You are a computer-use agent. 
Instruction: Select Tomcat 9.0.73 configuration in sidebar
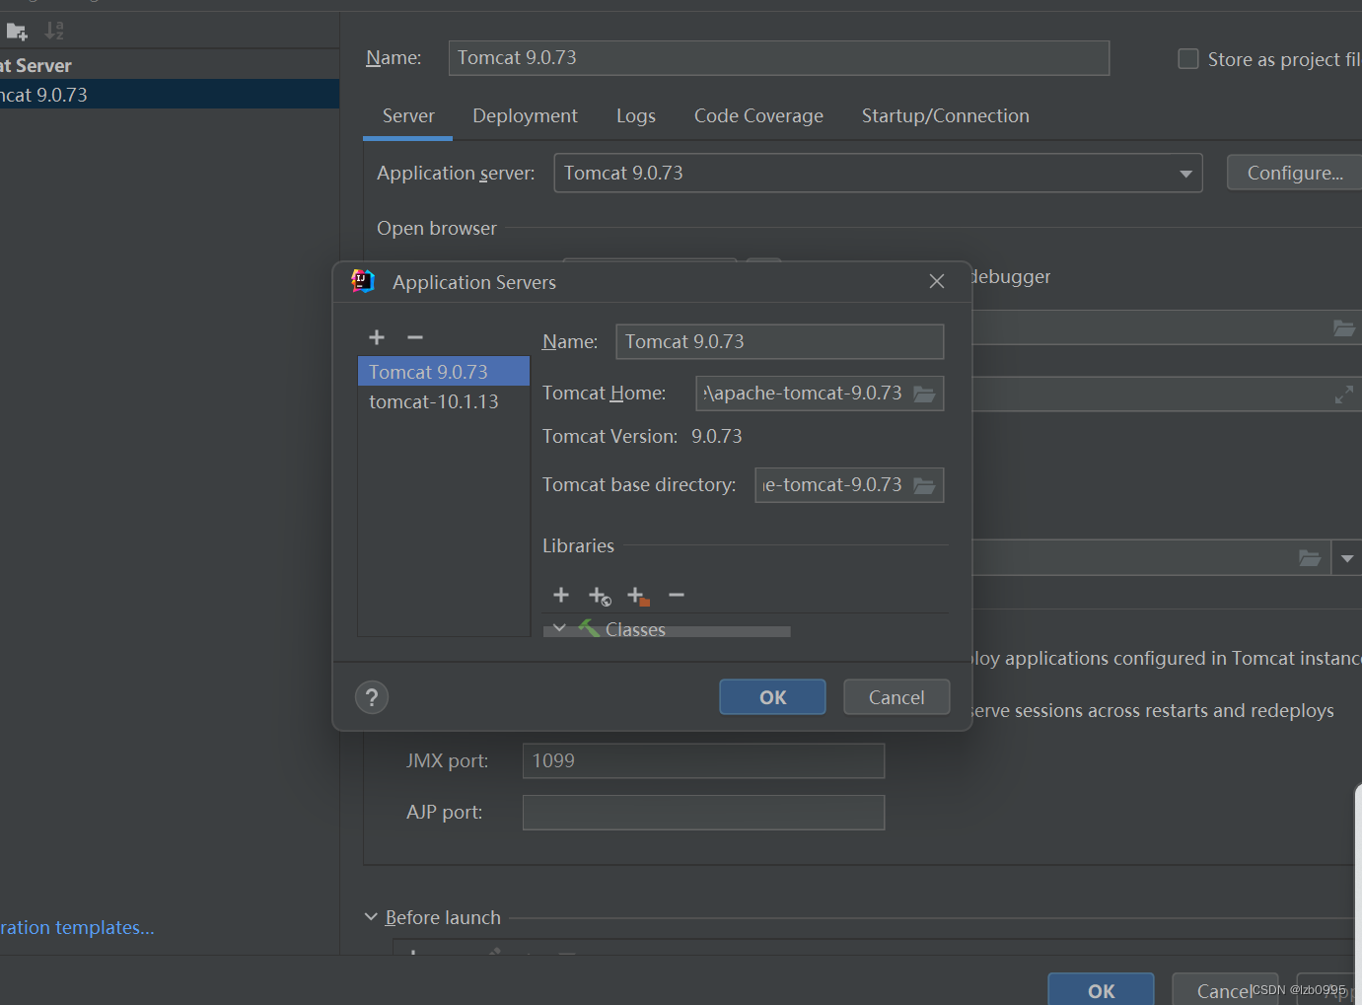point(170,95)
